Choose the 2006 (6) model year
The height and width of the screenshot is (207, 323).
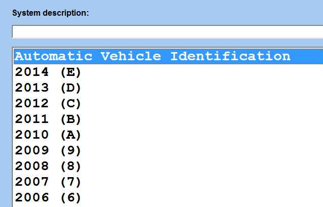[x=168, y=197]
